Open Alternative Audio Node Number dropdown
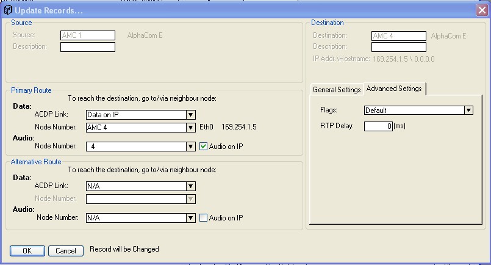This screenshot has height=265, width=491. click(191, 217)
